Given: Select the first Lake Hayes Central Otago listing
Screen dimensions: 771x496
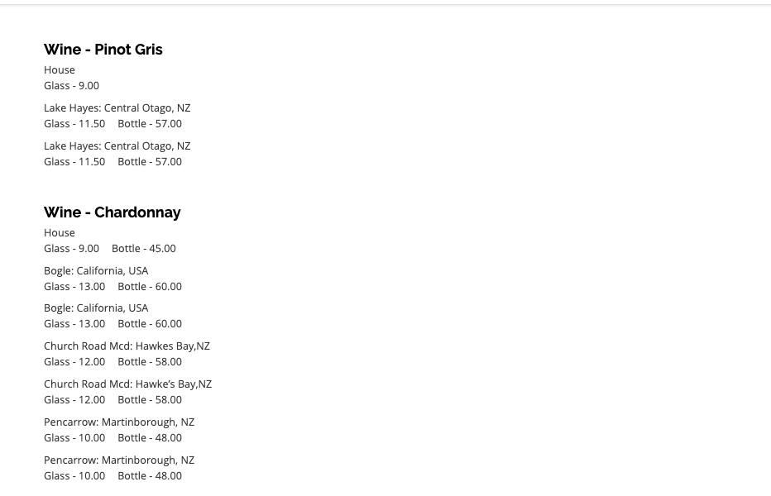Looking at the screenshot, I should 117,108.
